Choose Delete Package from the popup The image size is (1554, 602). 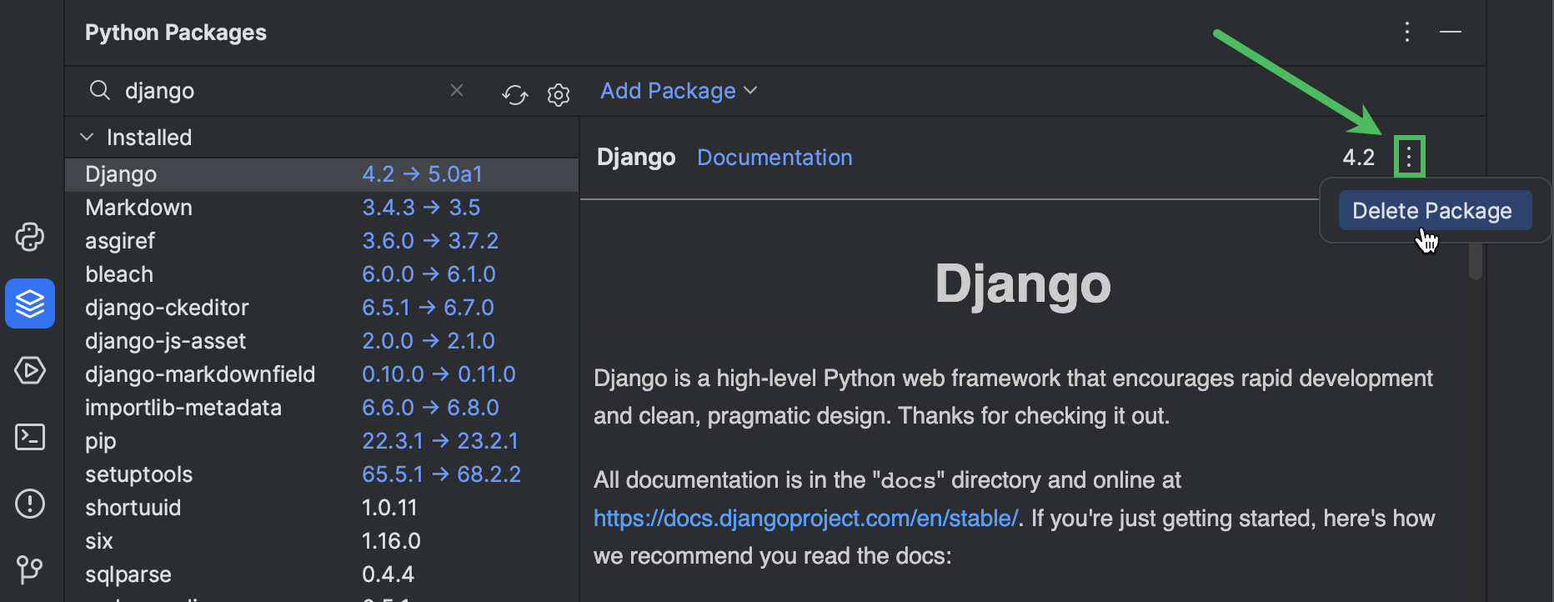(1435, 211)
